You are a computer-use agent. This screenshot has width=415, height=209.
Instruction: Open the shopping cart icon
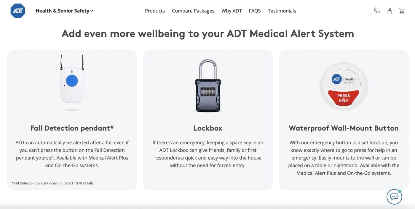(x=402, y=10)
